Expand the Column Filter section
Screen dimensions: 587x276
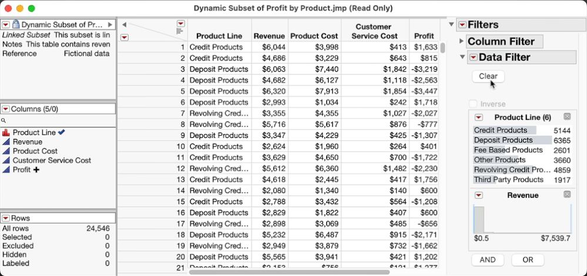pyautogui.click(x=461, y=41)
